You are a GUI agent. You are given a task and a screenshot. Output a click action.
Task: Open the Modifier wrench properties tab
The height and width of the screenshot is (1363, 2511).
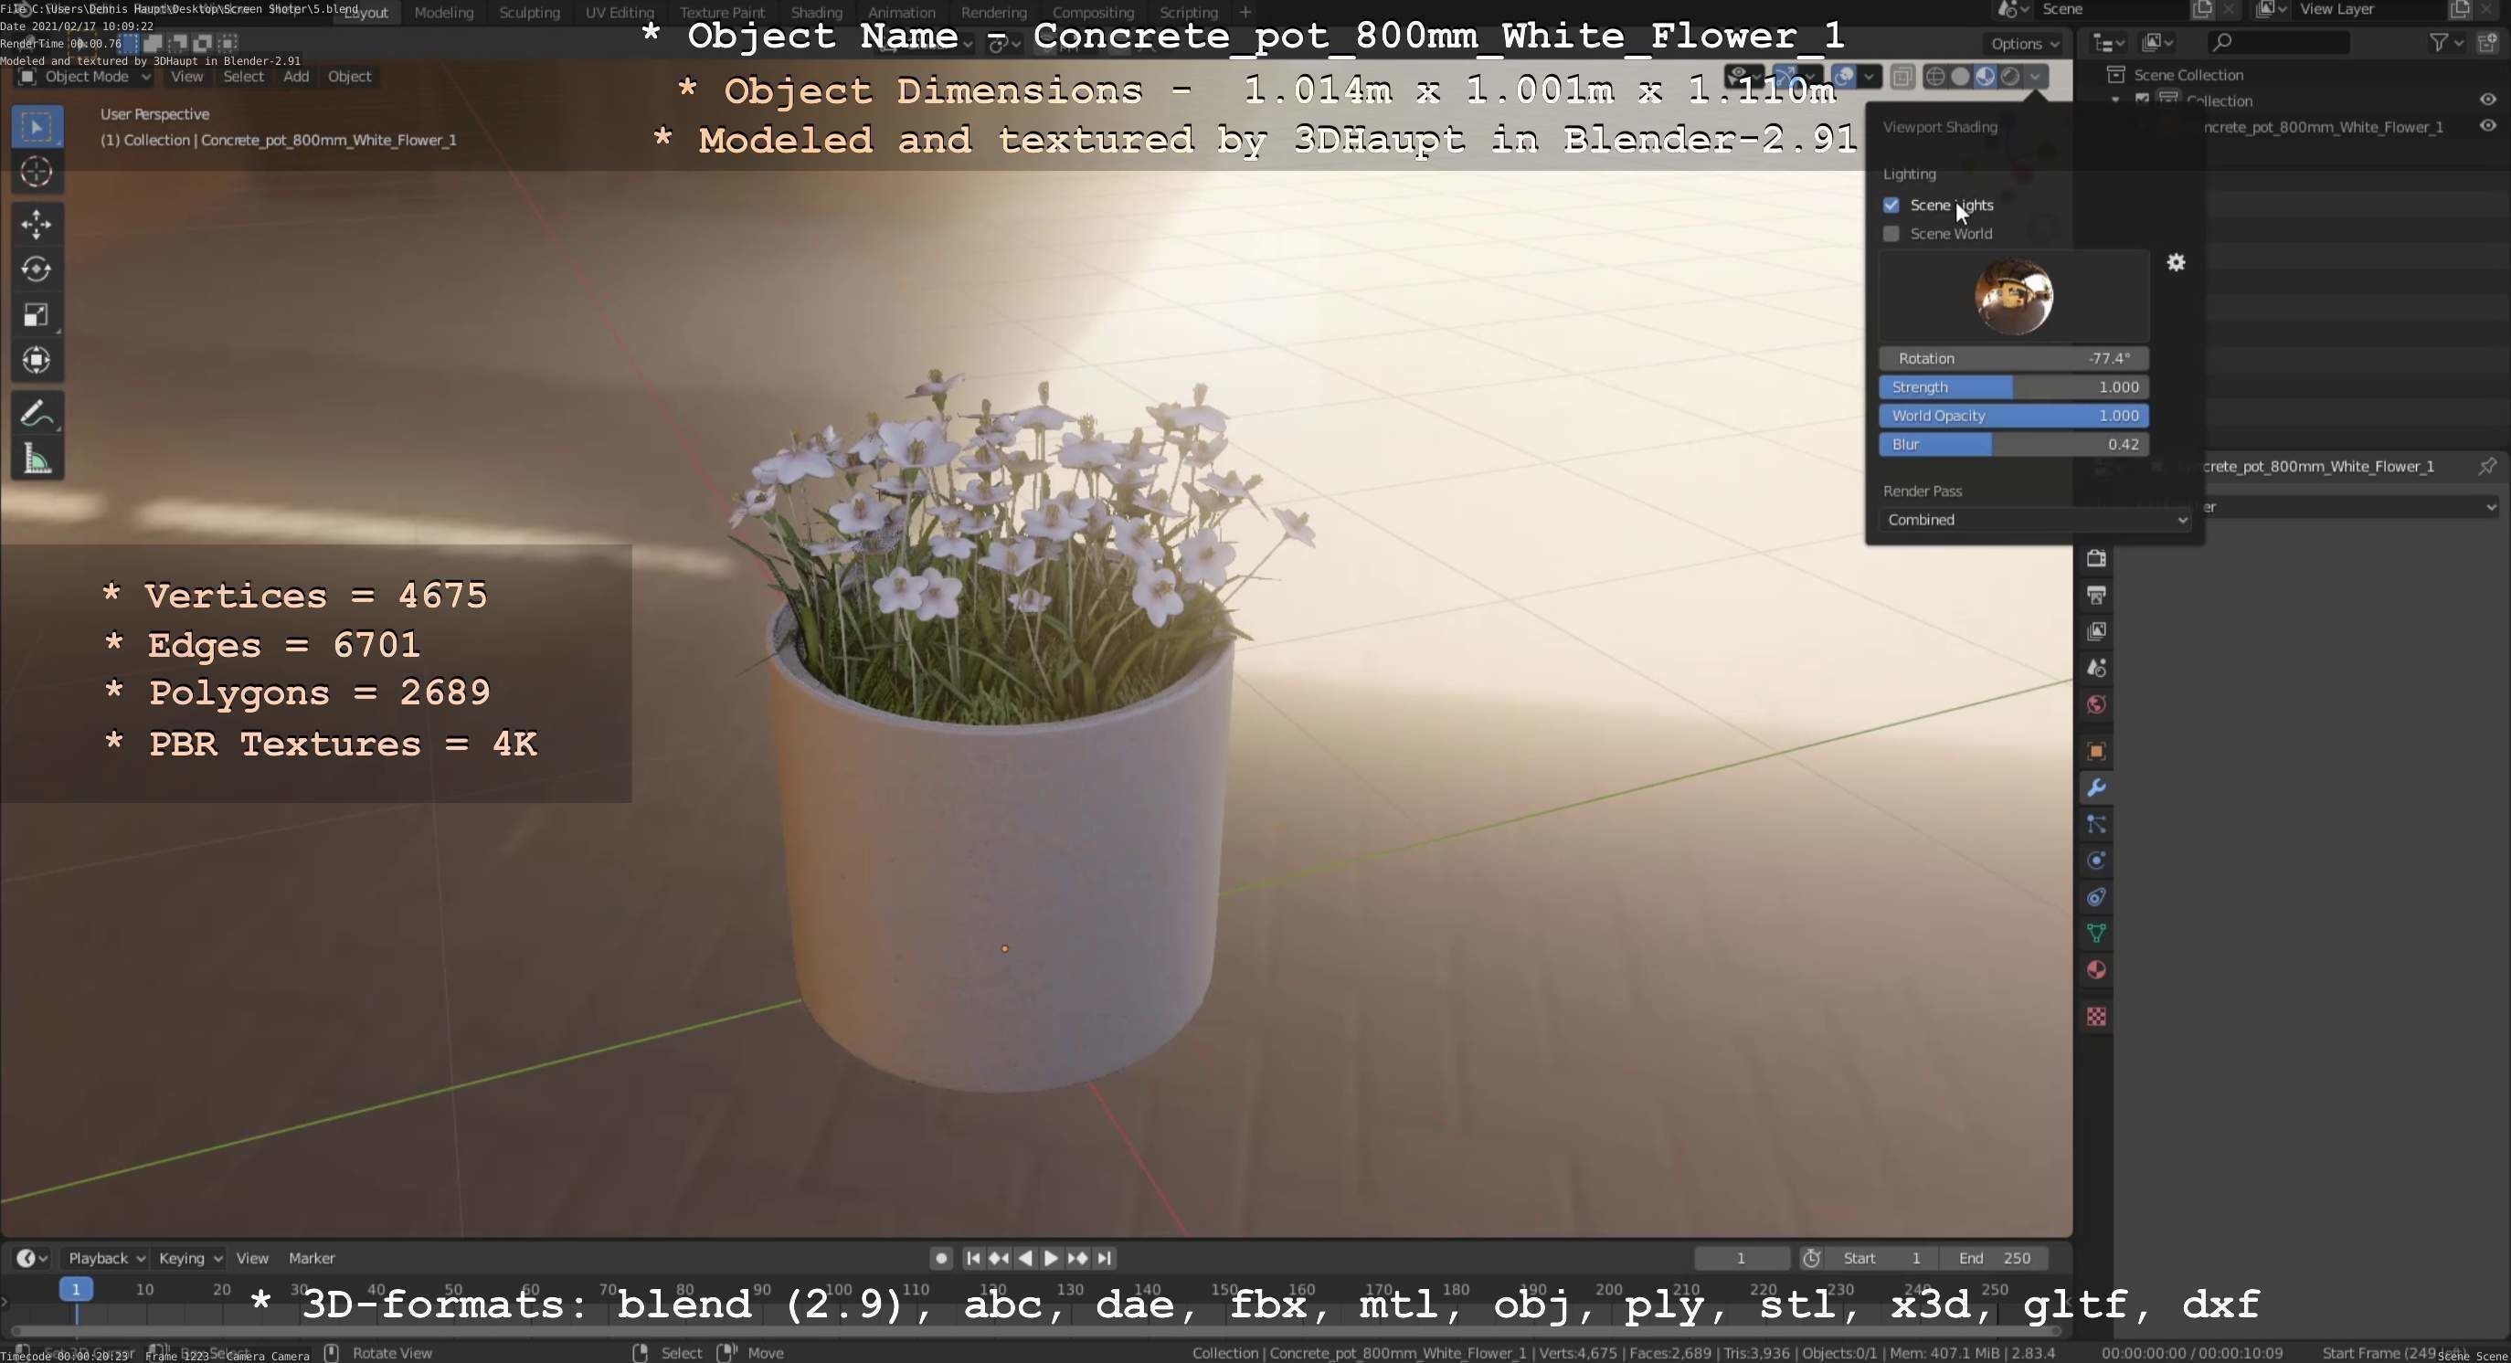[x=2096, y=787]
